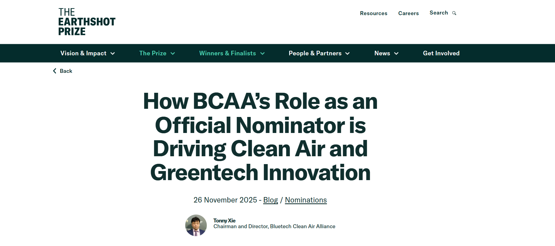
Task: Expand the Vision & Impact dropdown chevron
Action: pos(113,53)
